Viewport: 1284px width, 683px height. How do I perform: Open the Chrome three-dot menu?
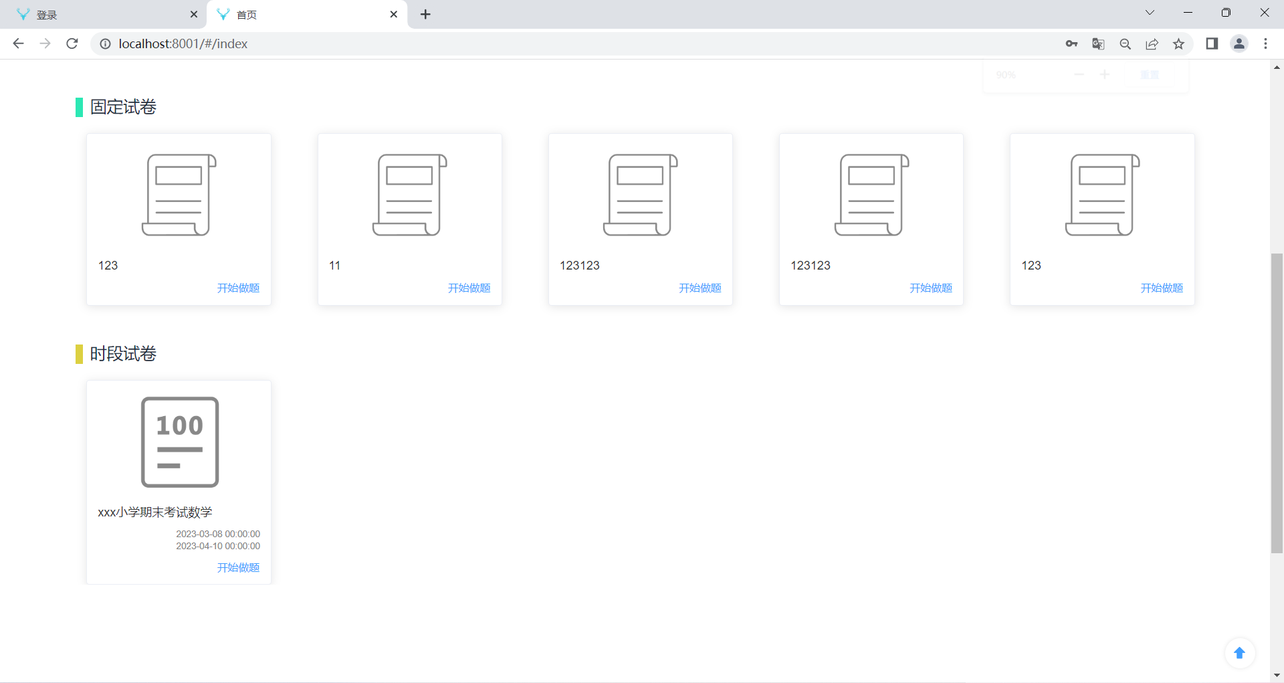pos(1265,43)
